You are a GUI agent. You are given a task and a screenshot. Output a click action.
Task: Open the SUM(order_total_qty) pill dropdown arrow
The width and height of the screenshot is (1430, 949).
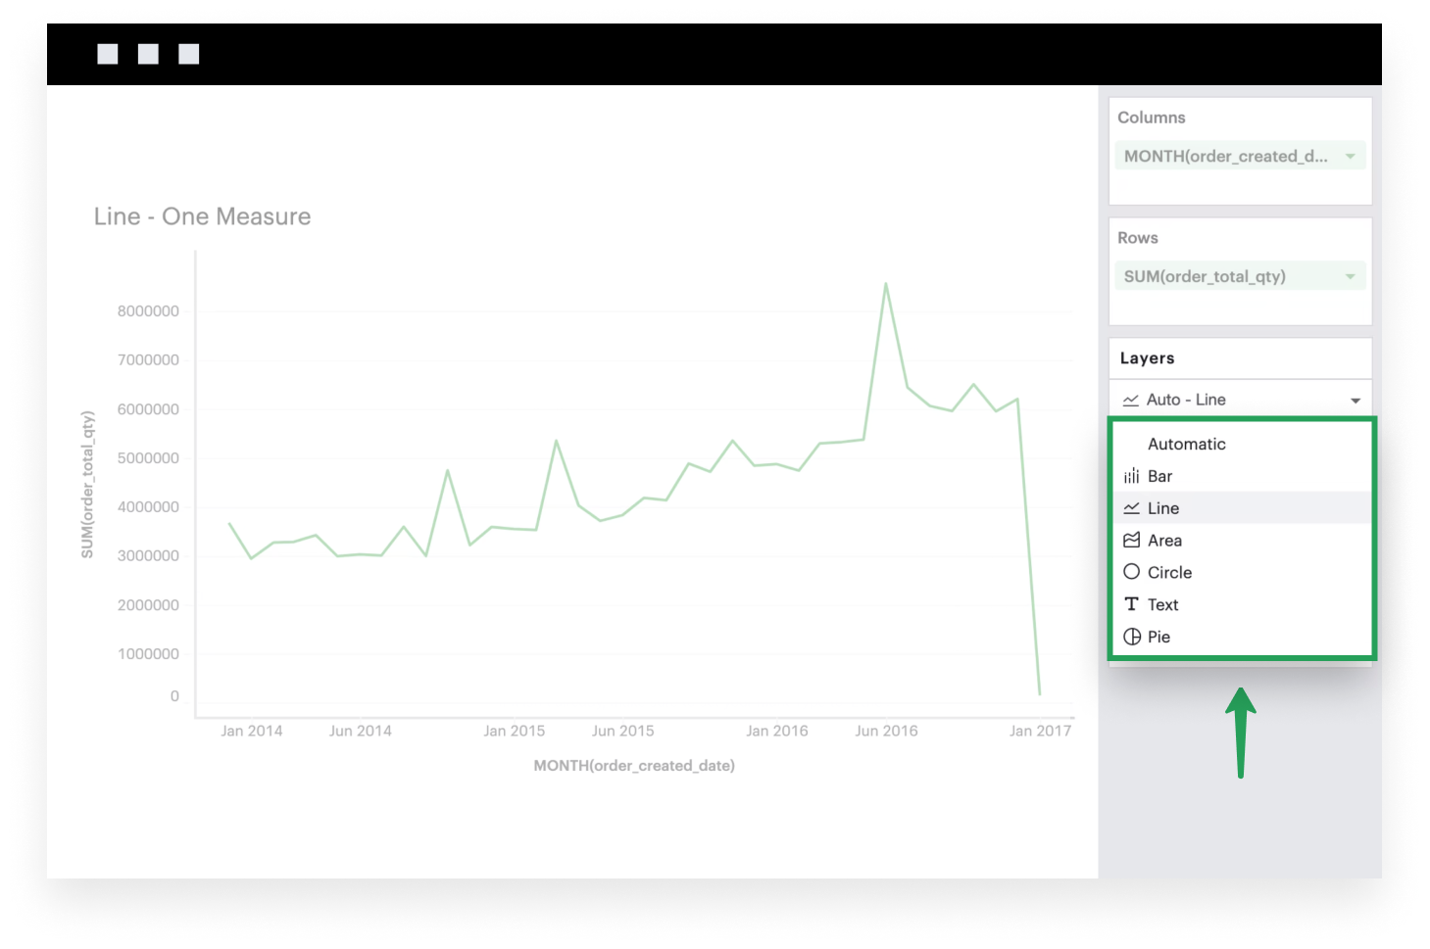(1350, 277)
